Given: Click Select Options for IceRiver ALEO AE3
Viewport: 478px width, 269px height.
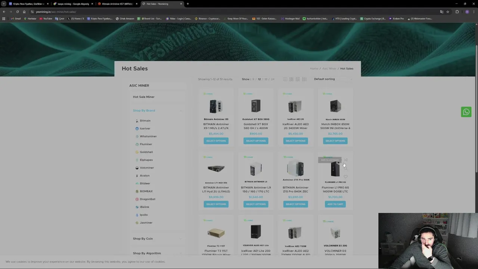Looking at the screenshot, I should coord(295,141).
